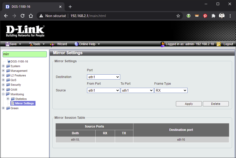The height and width of the screenshot is (158, 236).
Task: Open the Extensions puzzle-piece icon
Action: tap(213, 16)
